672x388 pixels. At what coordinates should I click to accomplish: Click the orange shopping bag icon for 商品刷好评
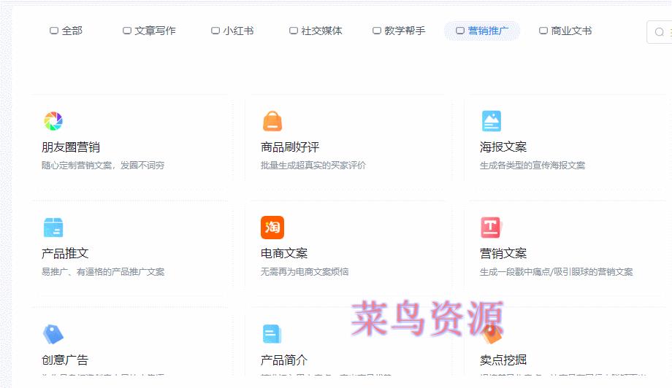pyautogui.click(x=272, y=121)
